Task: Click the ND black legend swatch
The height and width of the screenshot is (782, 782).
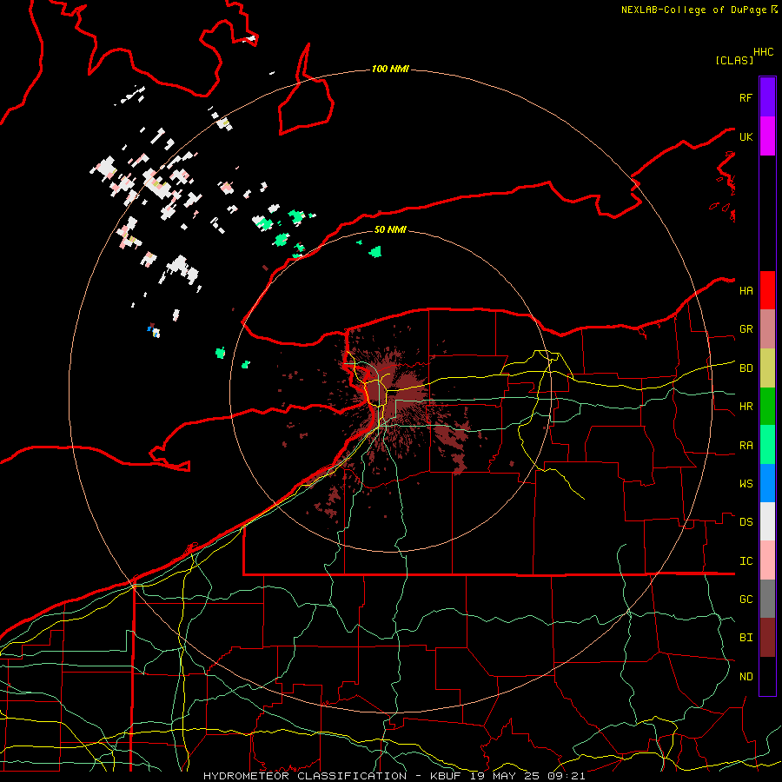Action: [767, 676]
